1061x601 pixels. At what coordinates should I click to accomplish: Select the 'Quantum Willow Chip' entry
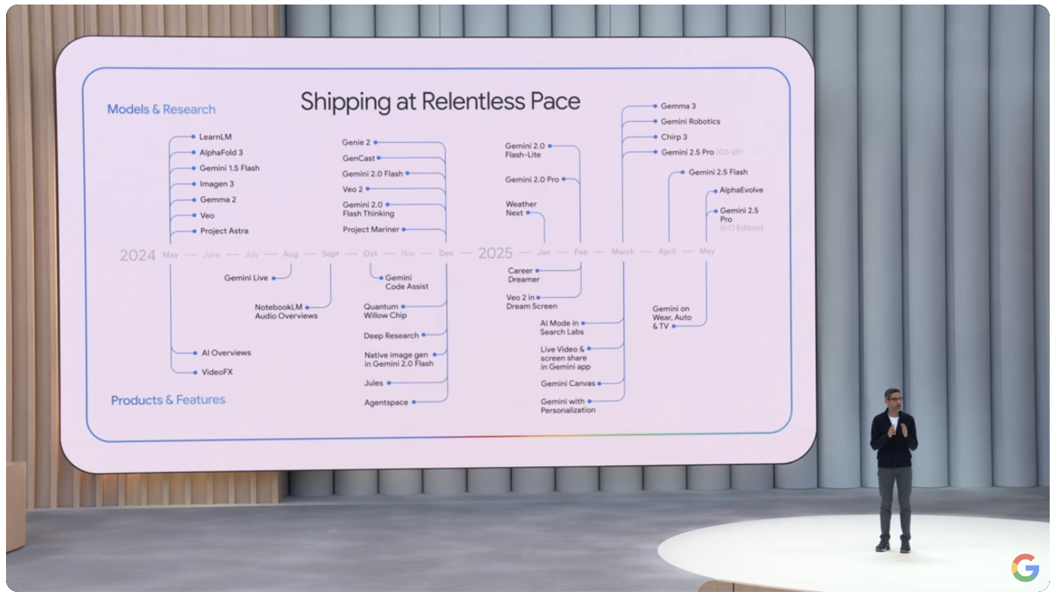point(386,312)
